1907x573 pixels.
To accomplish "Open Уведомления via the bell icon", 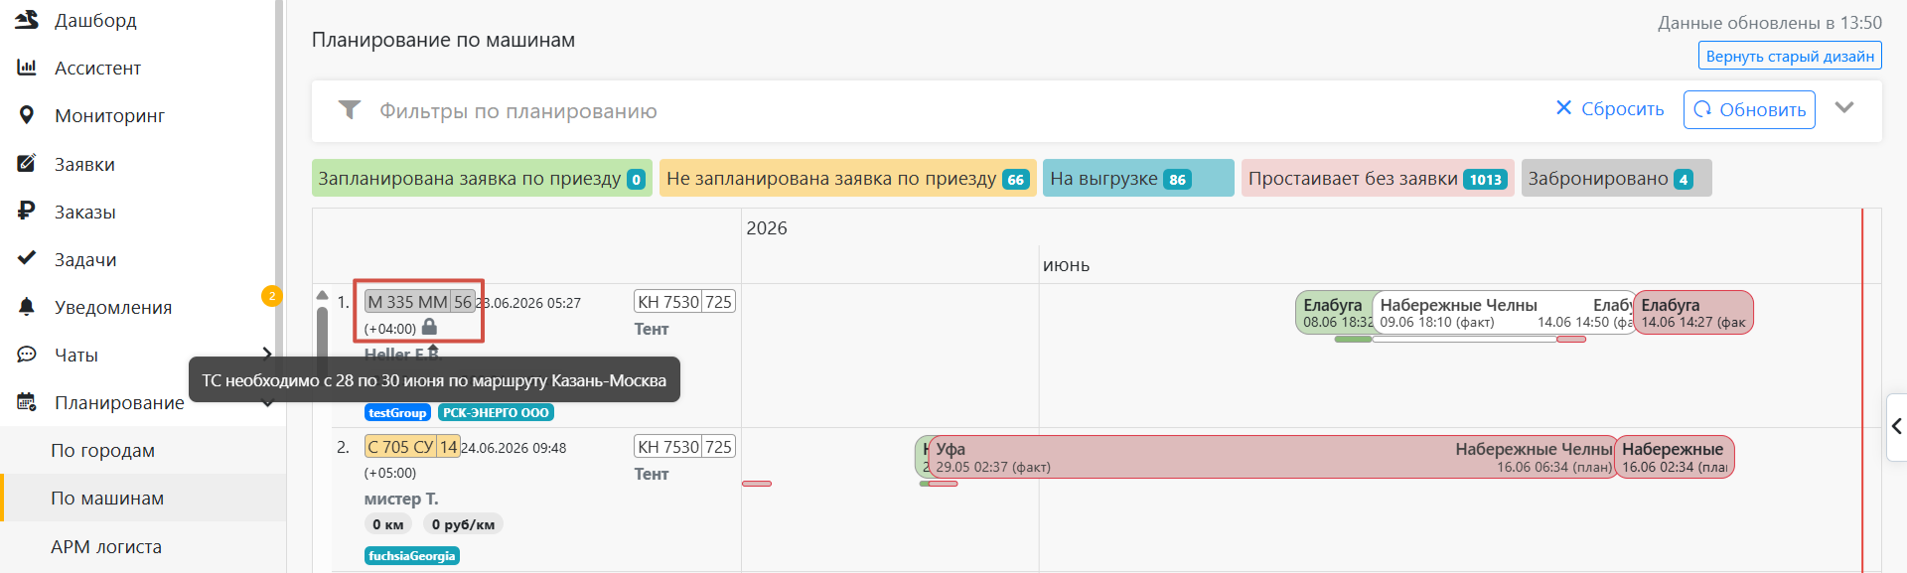I will [27, 307].
